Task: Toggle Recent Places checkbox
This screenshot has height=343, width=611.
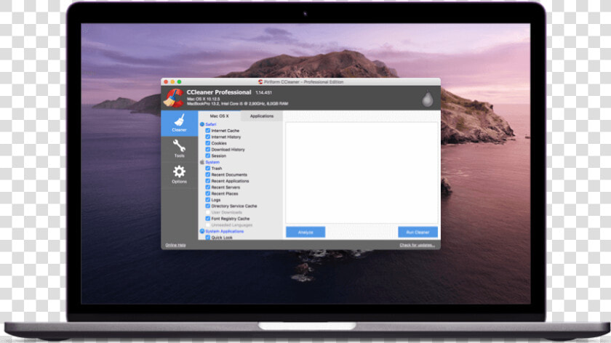Action: (x=208, y=193)
